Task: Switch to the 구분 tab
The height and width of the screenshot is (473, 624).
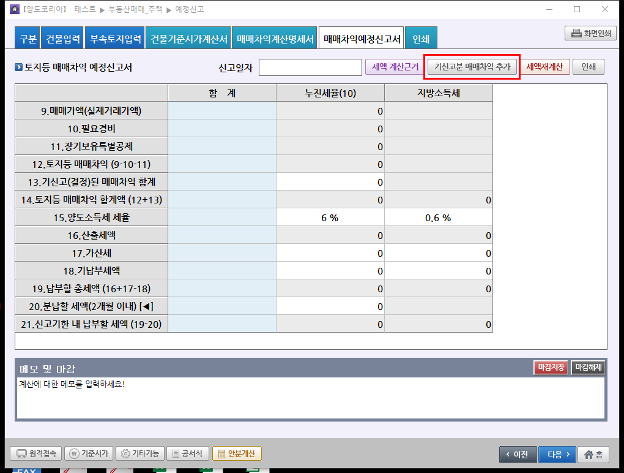Action: point(28,39)
